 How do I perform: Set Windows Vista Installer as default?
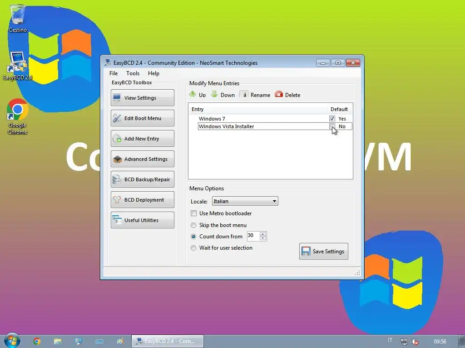click(x=332, y=126)
